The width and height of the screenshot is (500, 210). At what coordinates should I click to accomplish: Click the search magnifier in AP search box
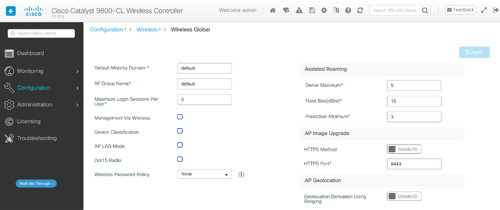click(425, 10)
